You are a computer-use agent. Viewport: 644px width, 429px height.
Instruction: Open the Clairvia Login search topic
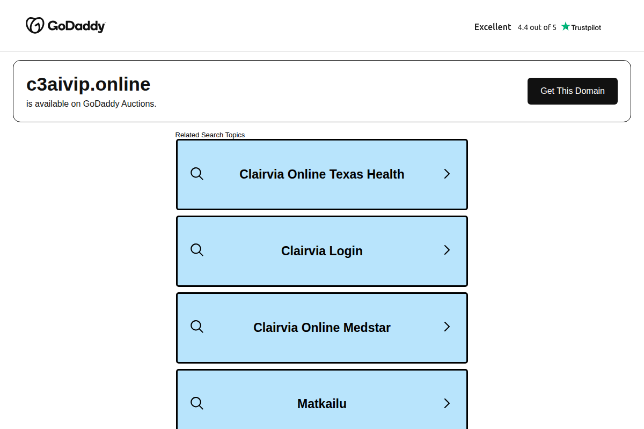click(x=322, y=251)
